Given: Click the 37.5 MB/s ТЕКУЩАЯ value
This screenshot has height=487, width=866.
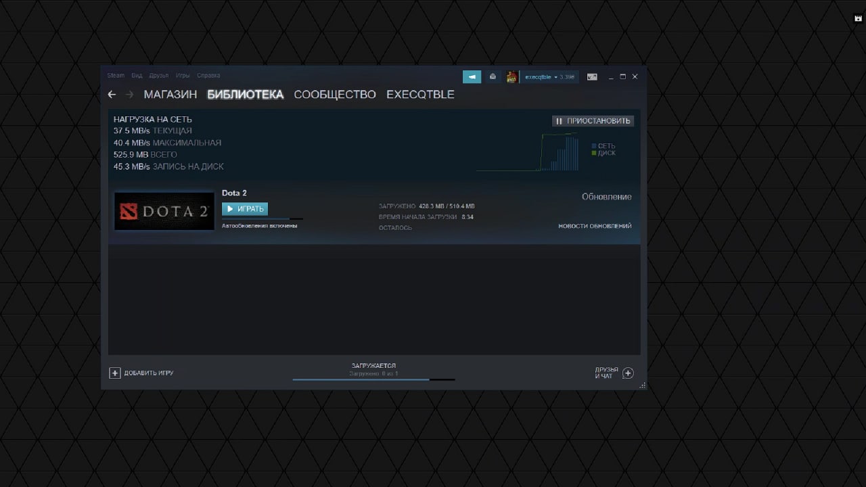Looking at the screenshot, I should pos(153,131).
